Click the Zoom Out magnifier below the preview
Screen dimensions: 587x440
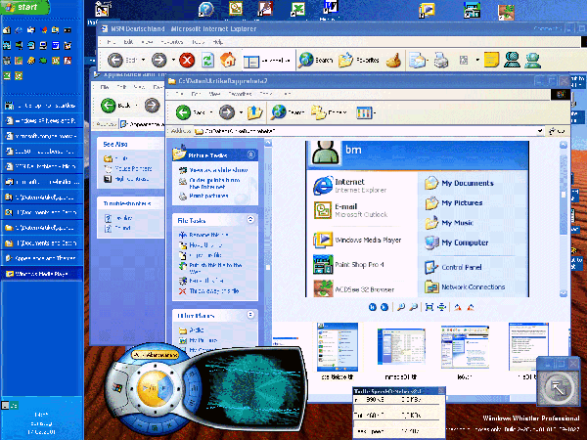[x=414, y=307]
